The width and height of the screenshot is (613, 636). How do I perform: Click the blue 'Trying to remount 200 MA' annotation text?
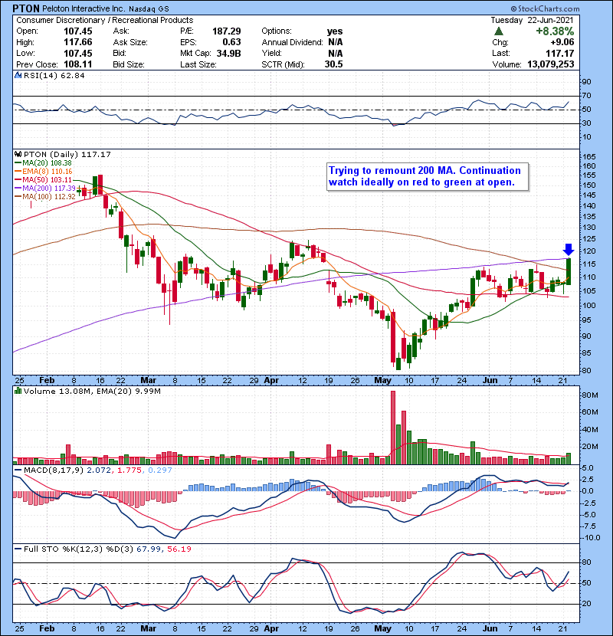[425, 176]
